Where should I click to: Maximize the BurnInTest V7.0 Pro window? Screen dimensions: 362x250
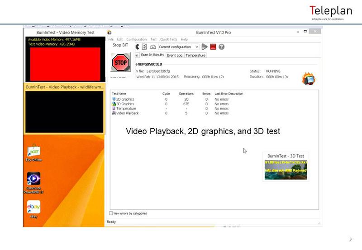305,31
